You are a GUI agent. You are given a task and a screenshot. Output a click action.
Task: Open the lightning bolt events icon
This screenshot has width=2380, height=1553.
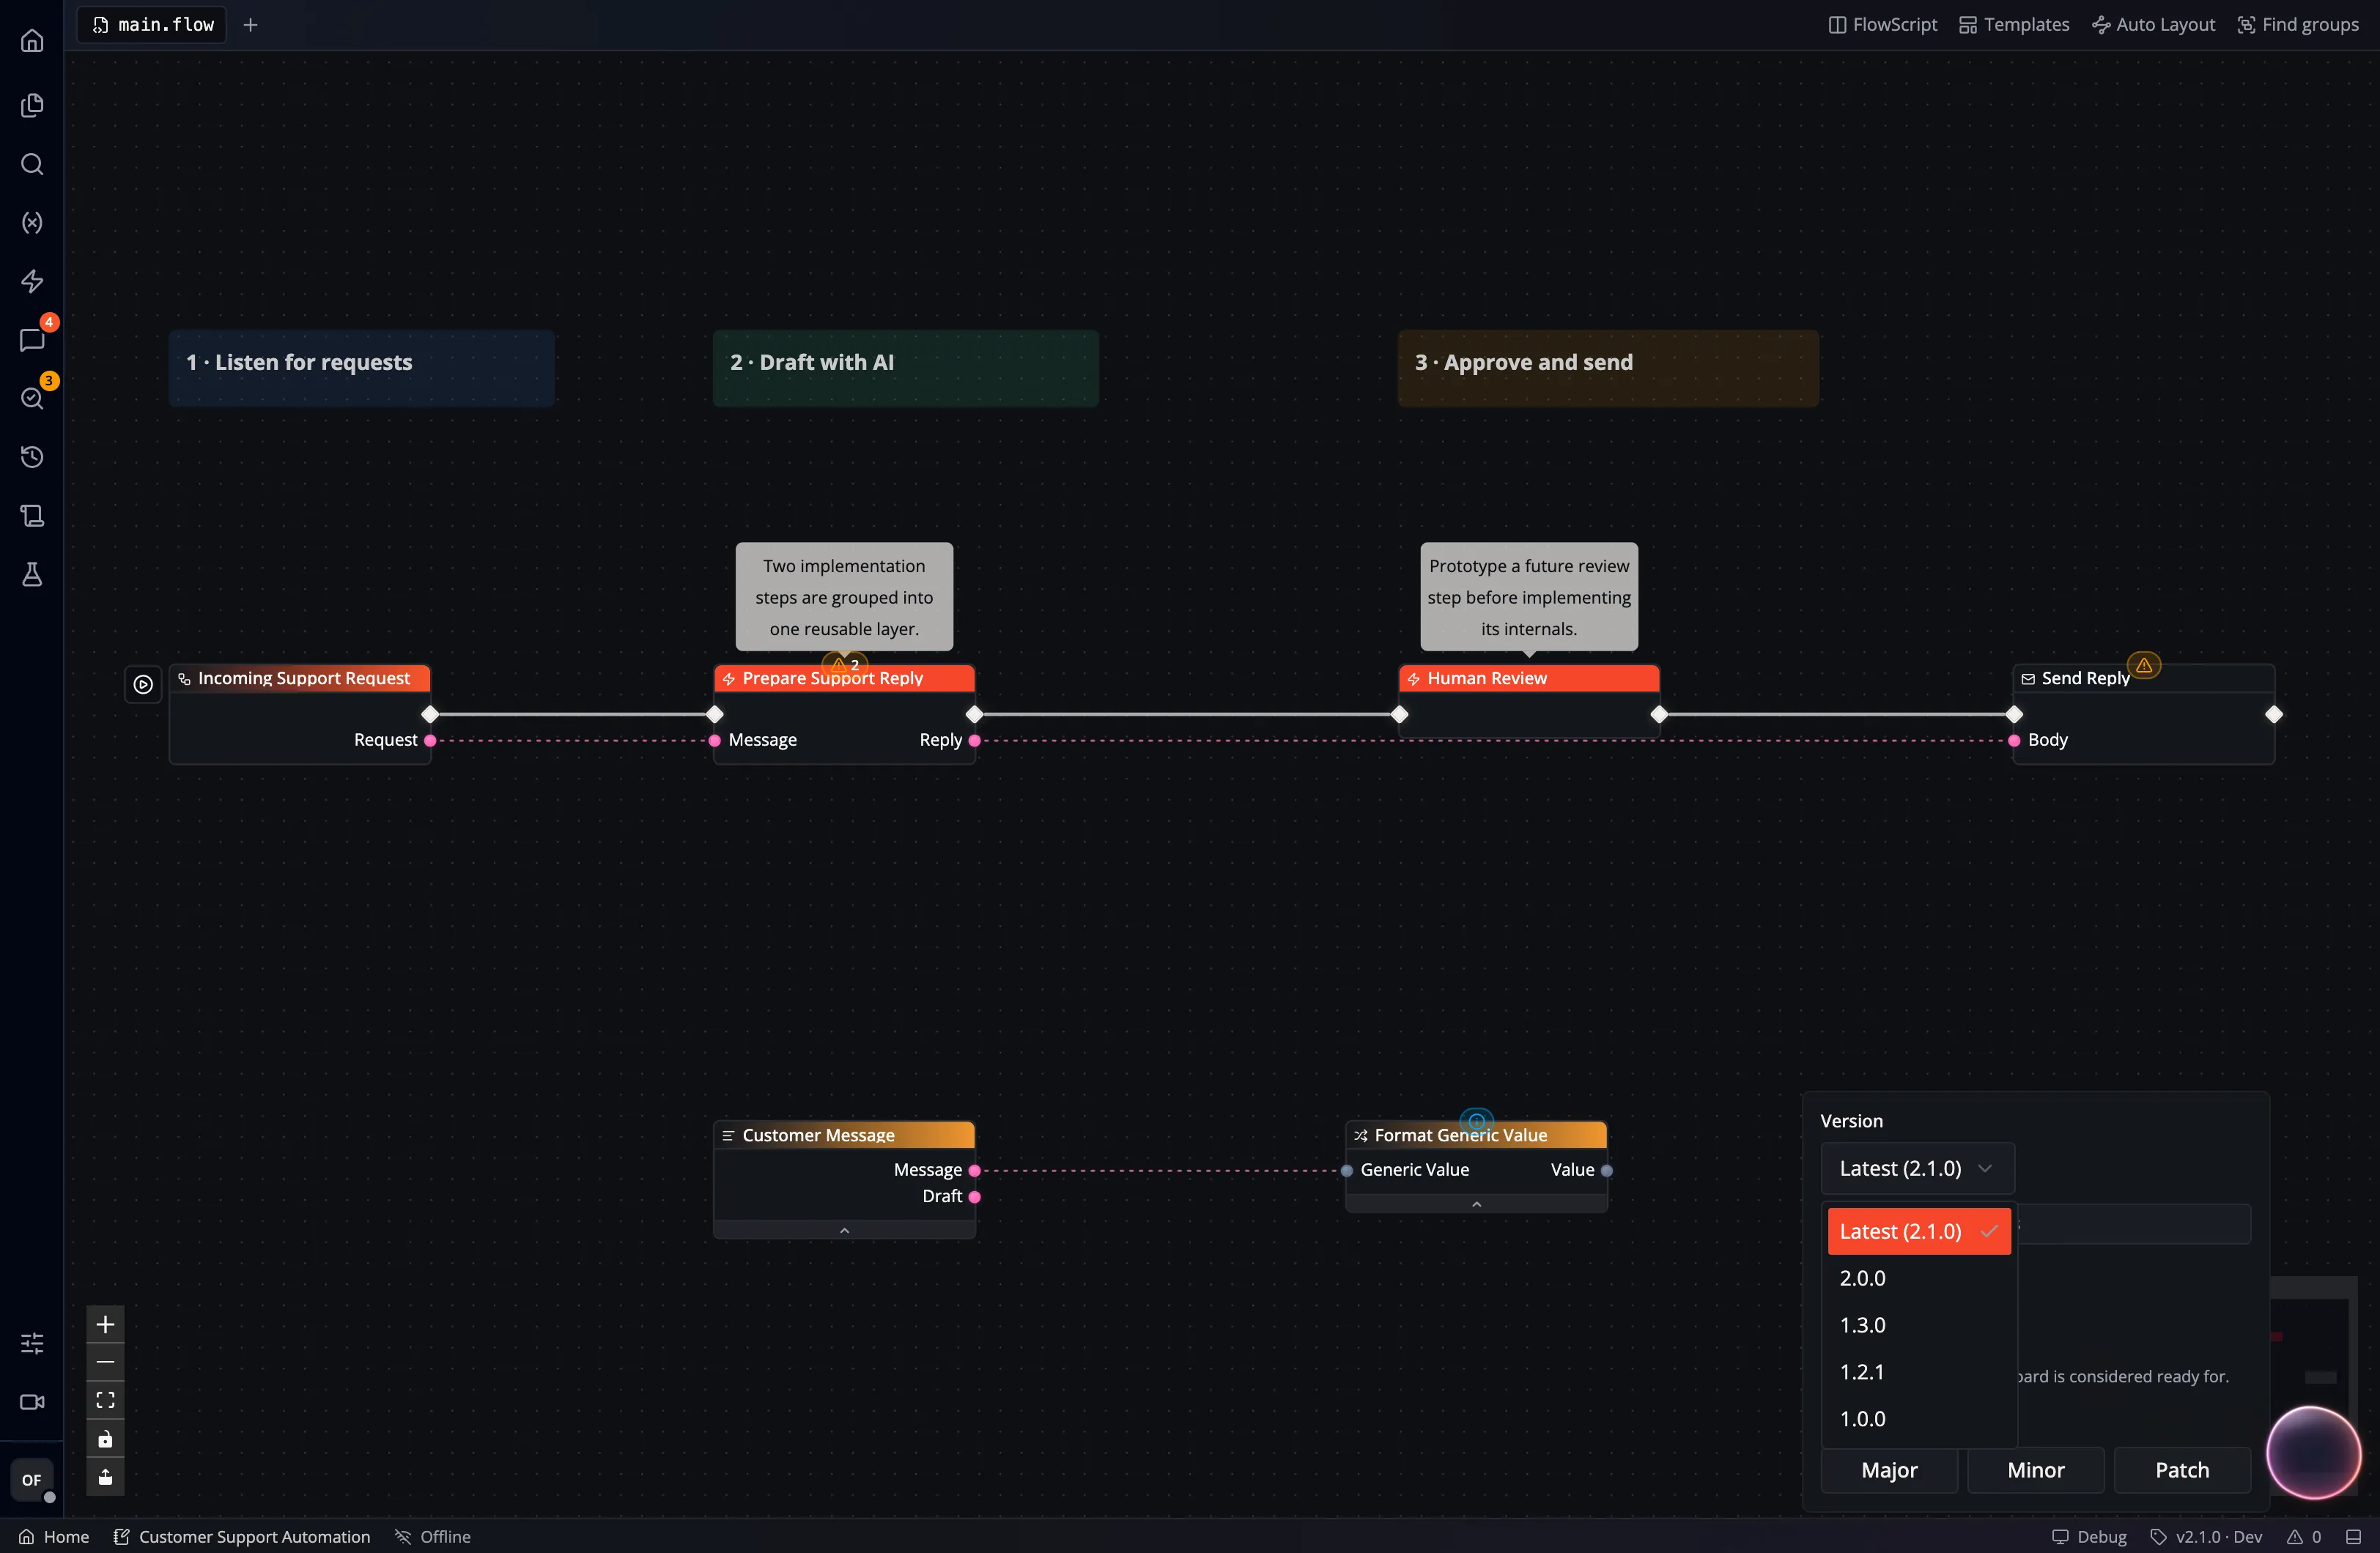(x=32, y=281)
